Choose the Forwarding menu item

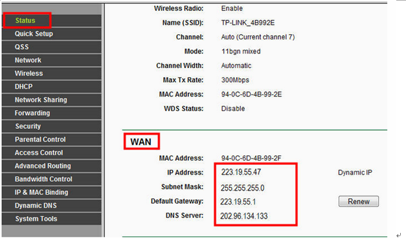[32, 113]
